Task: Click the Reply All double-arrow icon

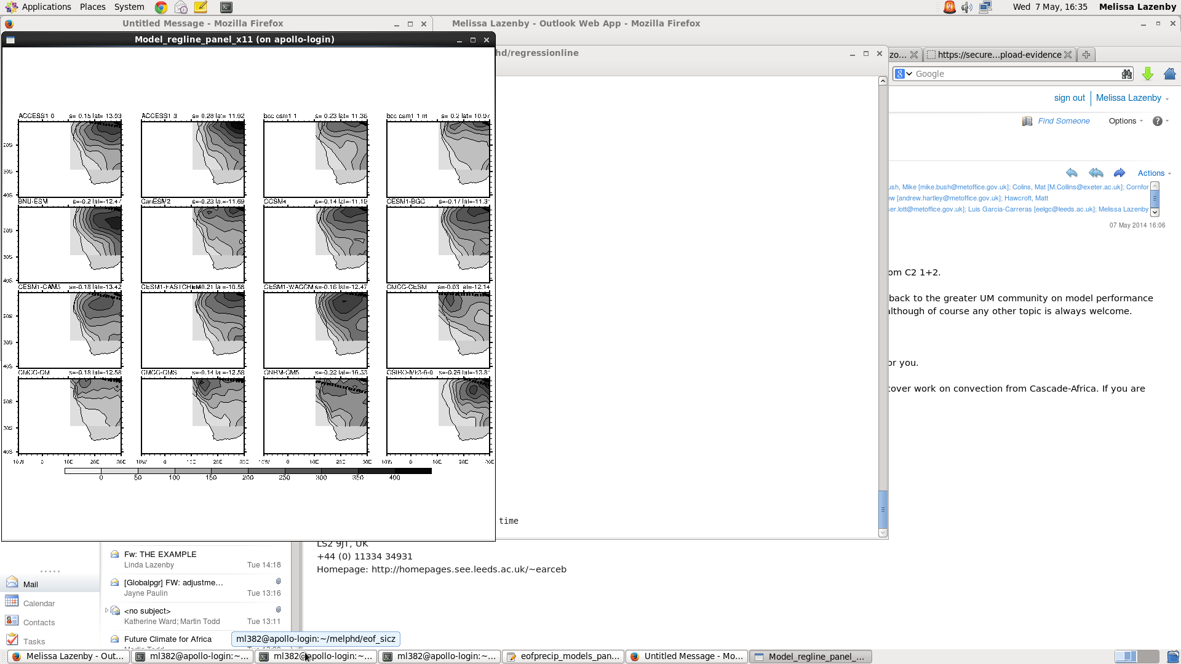Action: (1096, 173)
